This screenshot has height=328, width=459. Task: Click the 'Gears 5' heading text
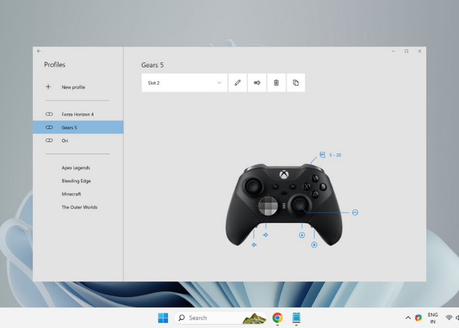(152, 65)
